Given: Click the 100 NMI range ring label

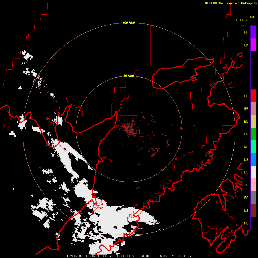Looking at the screenshot, I should click(129, 23).
